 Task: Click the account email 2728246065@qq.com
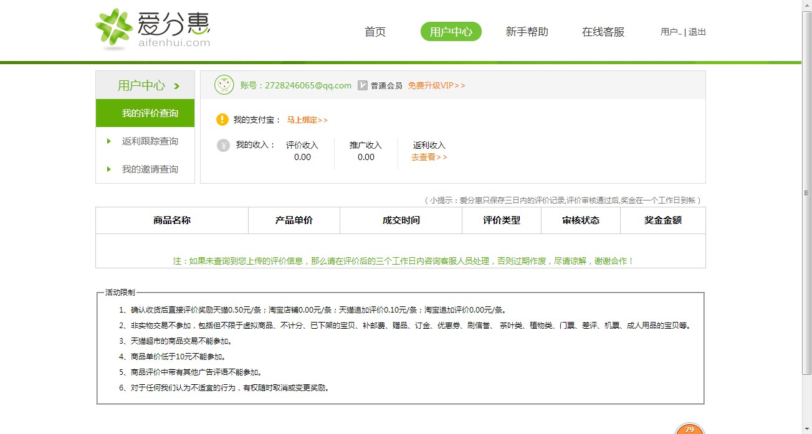click(308, 85)
